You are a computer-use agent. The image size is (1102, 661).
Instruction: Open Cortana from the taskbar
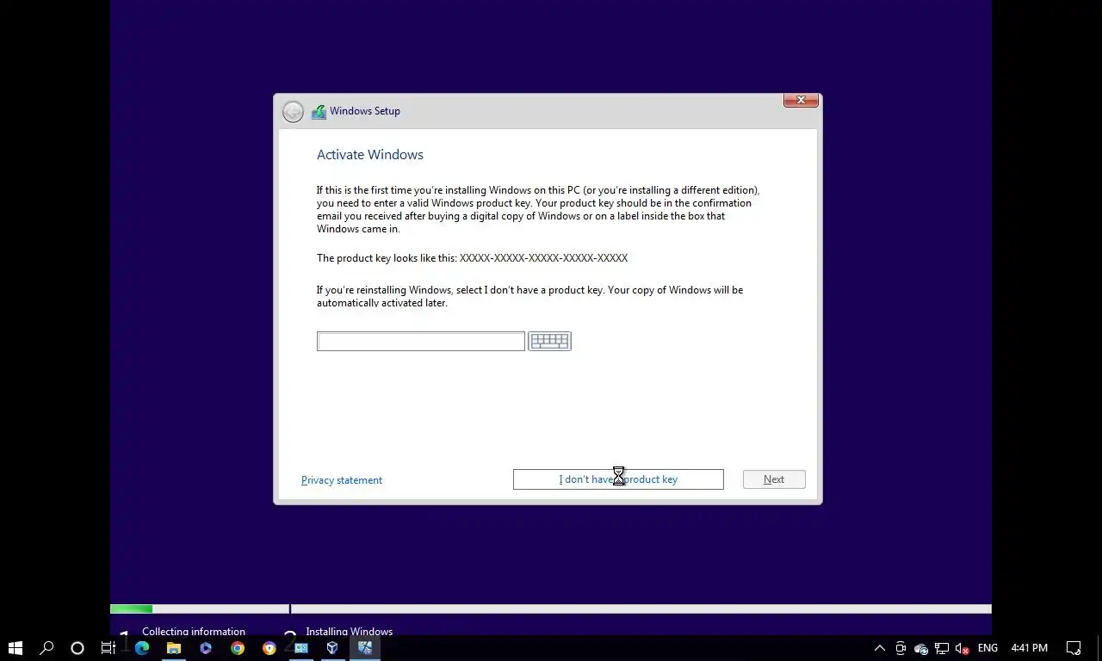pos(77,648)
